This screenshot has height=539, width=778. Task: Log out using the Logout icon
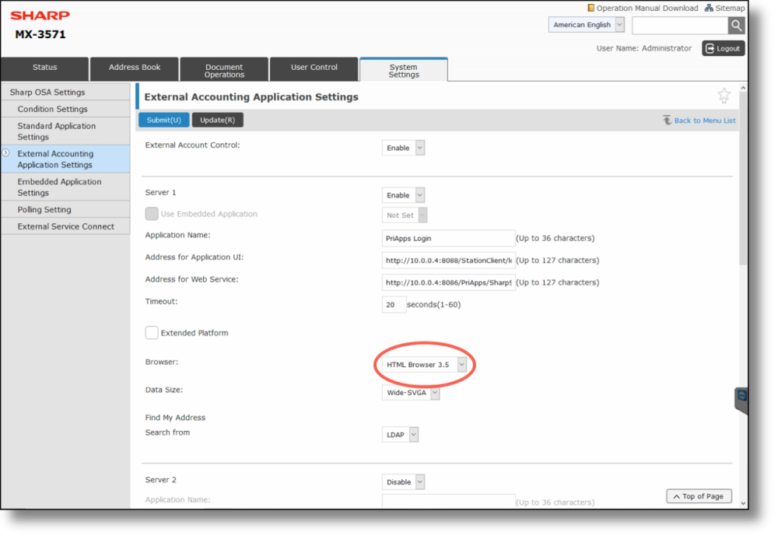coord(723,47)
